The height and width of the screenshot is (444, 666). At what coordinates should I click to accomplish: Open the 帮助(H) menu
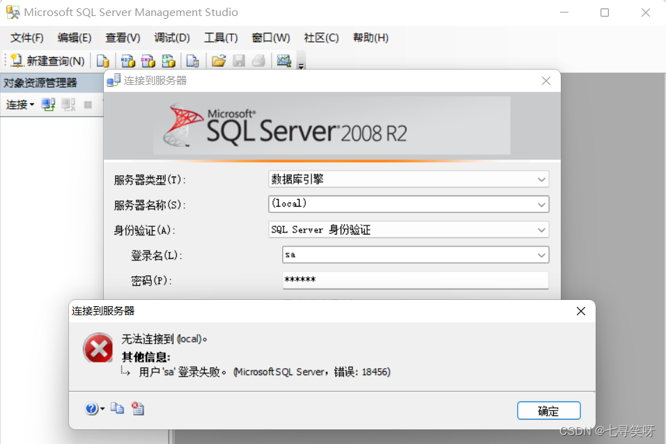click(371, 38)
